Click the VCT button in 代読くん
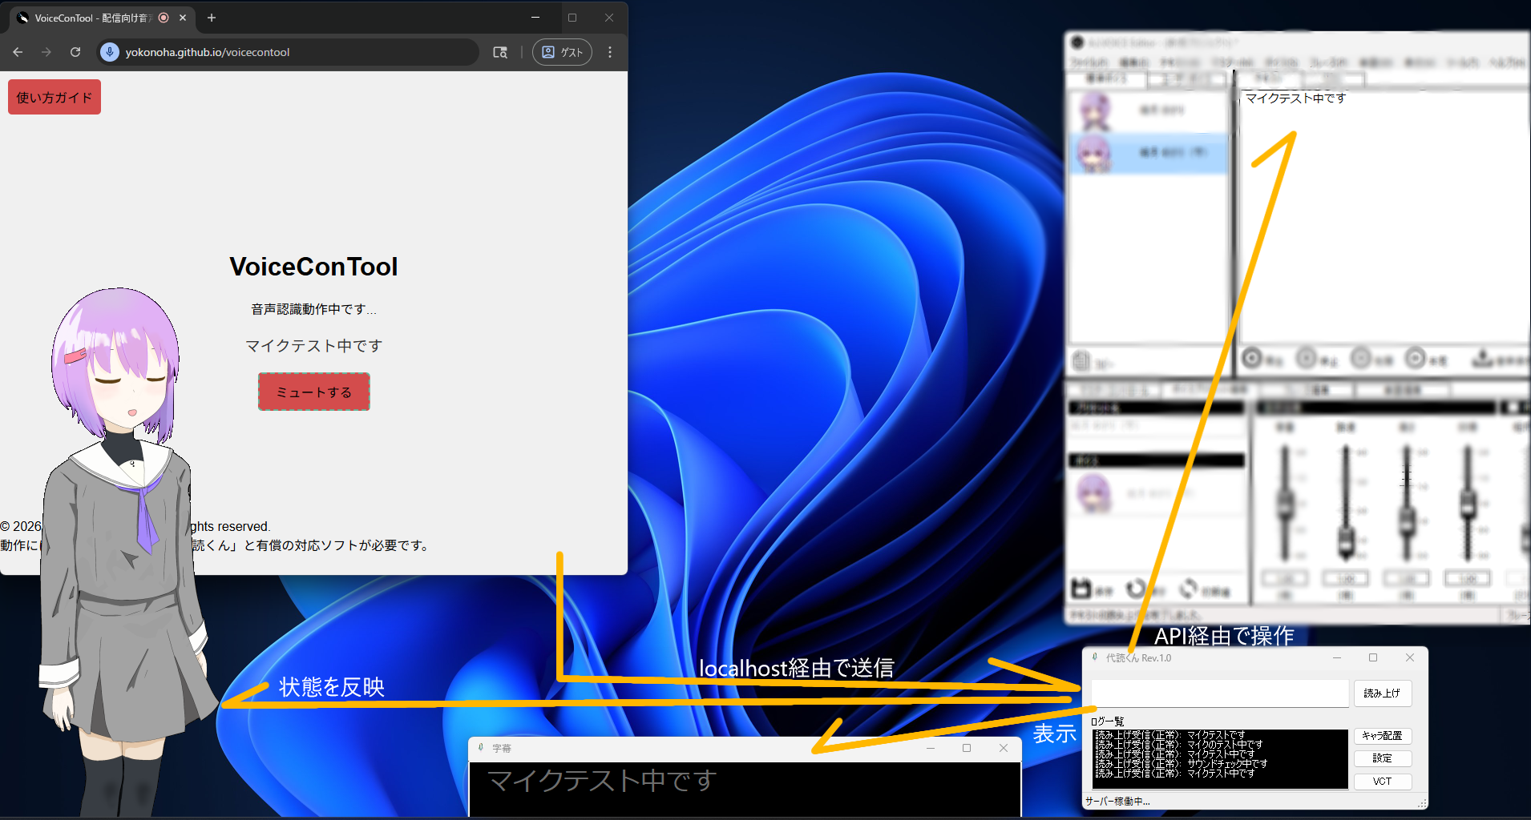The width and height of the screenshot is (1531, 820). 1383,782
